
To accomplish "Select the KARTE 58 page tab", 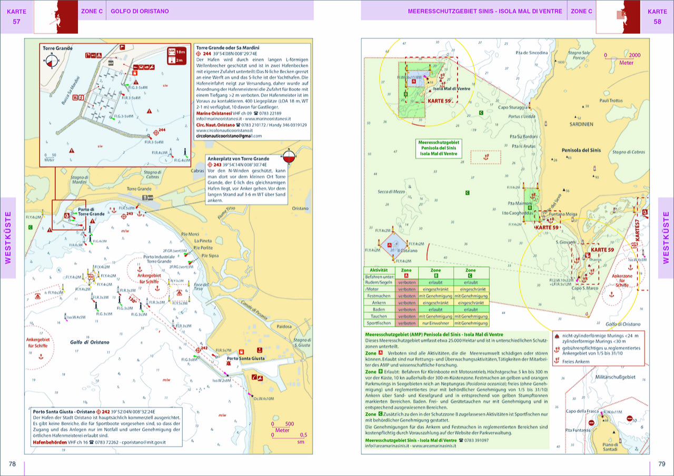I will pos(657,17).
